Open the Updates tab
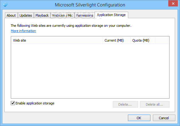 [x=26, y=15]
